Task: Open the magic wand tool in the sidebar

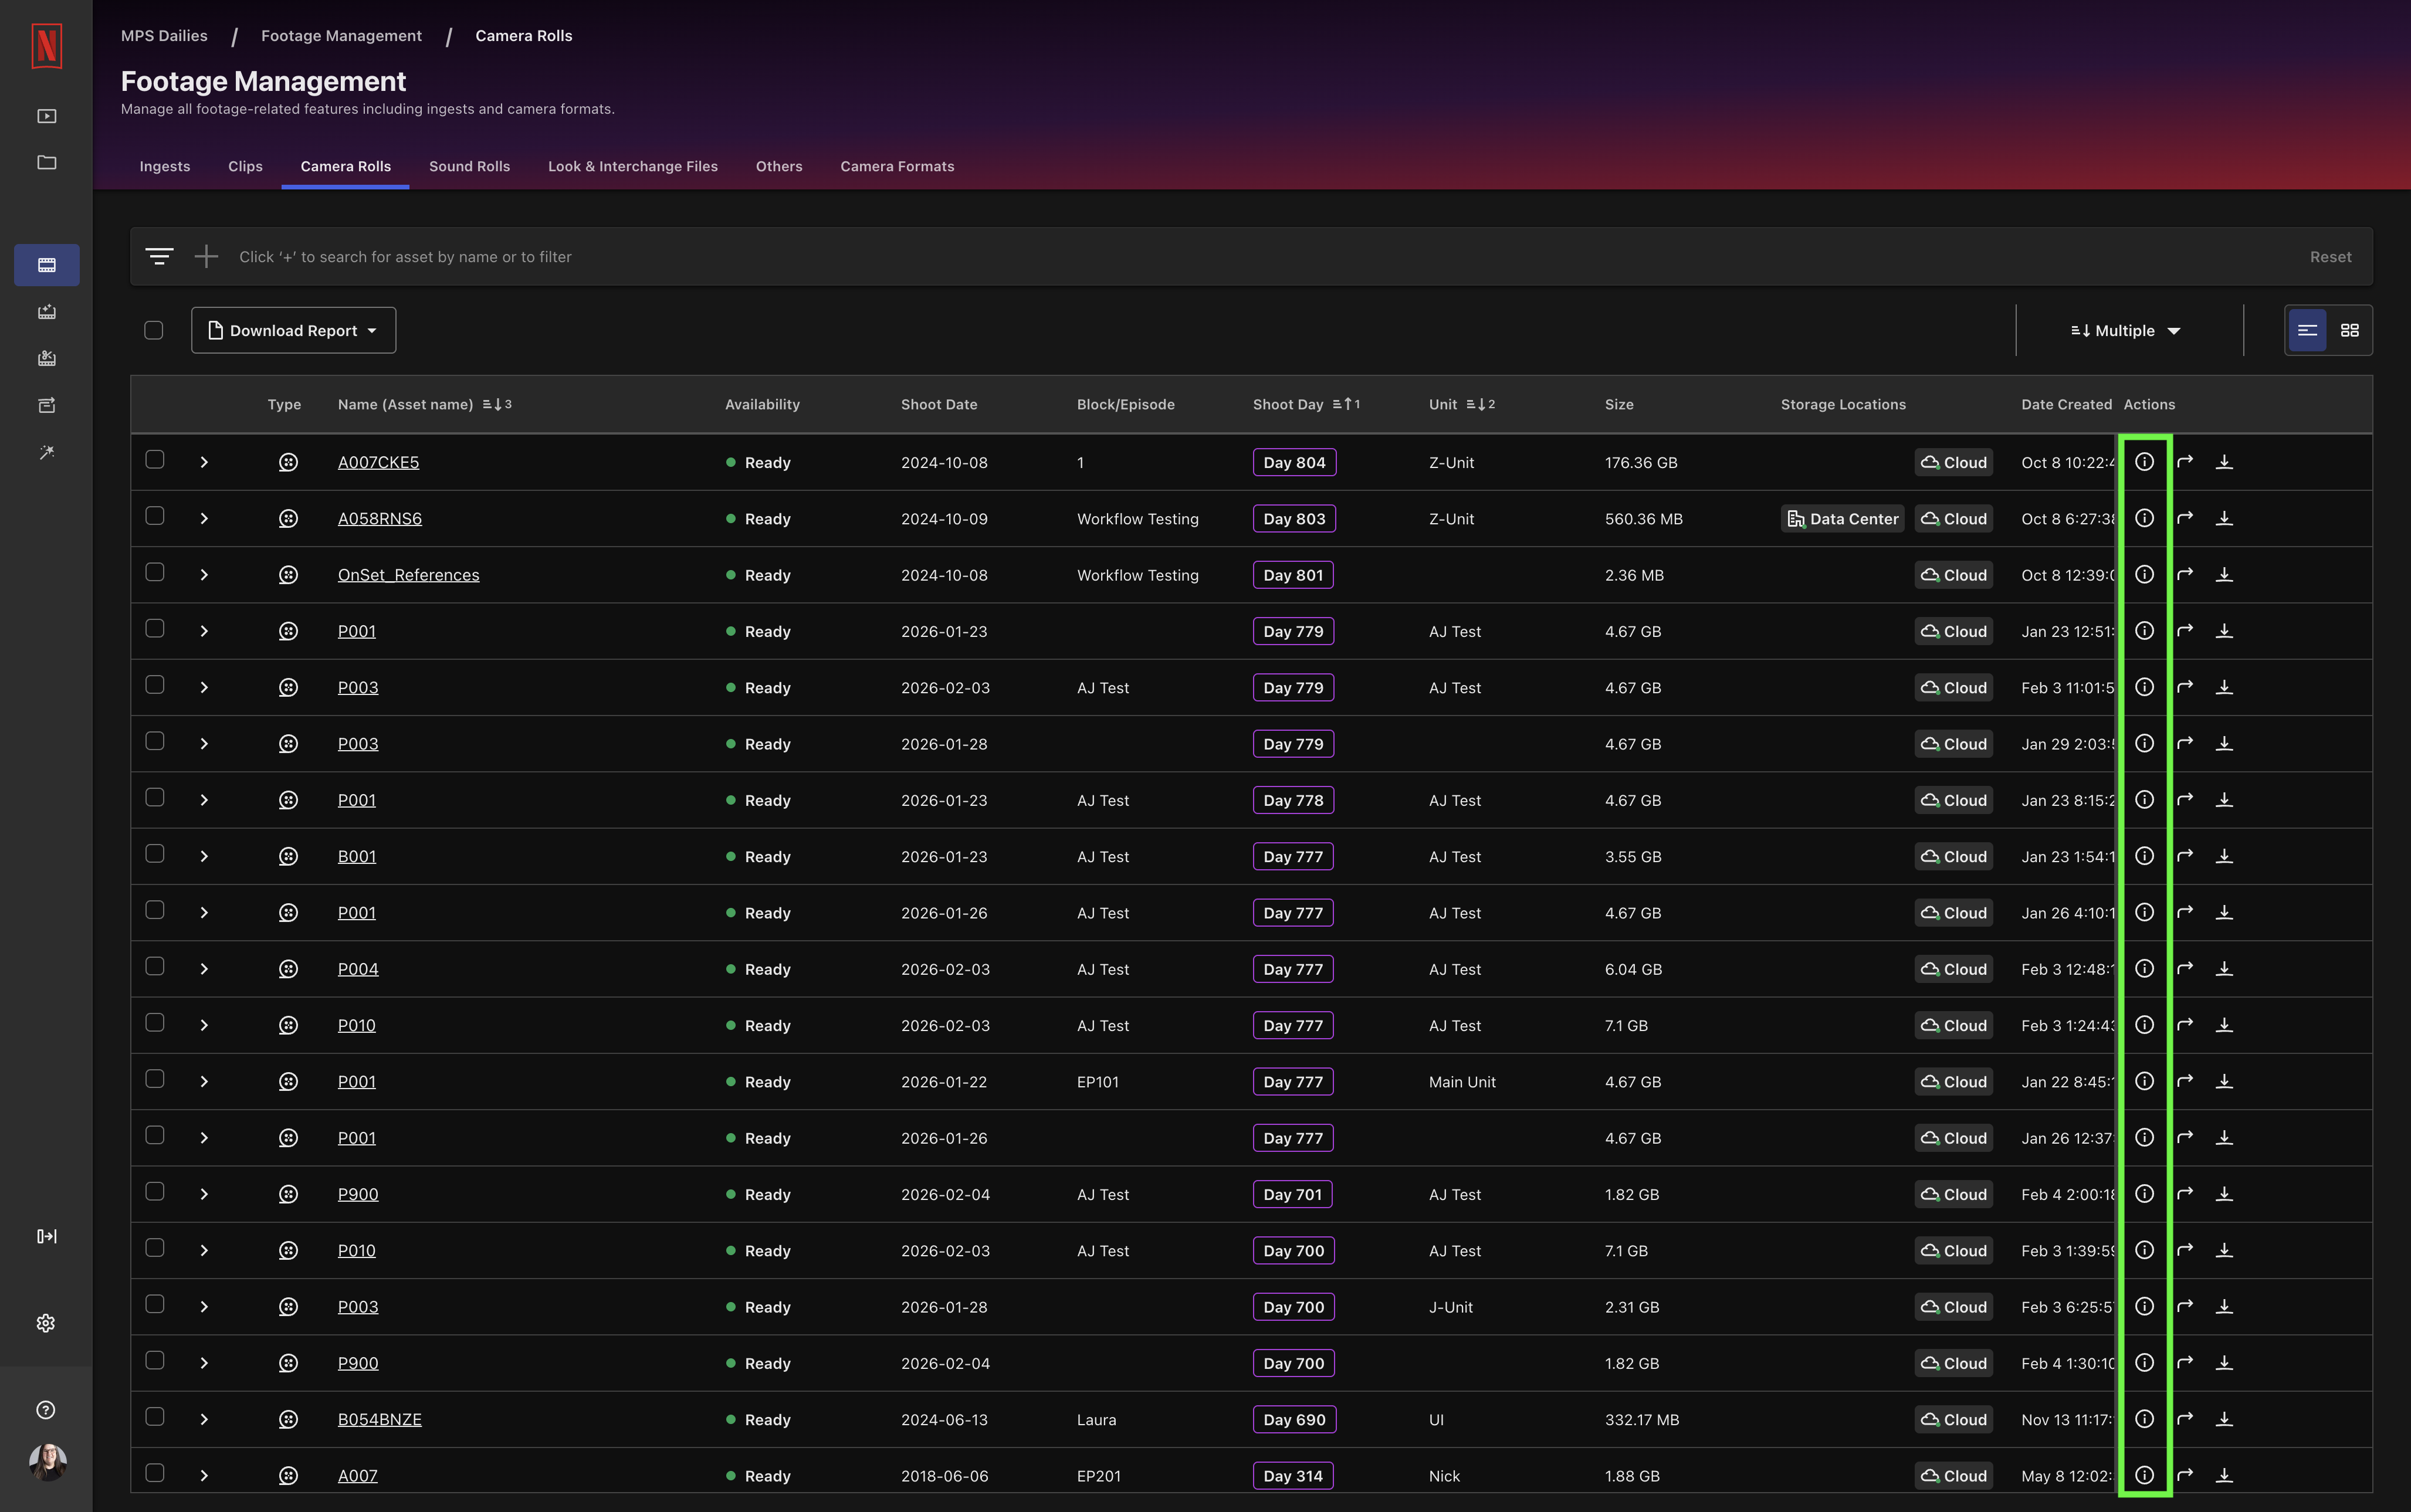Action: click(x=46, y=452)
